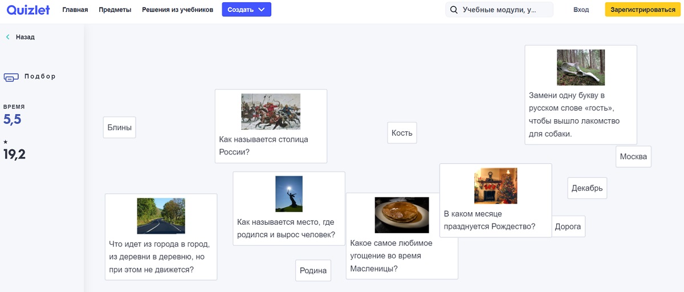Select the Блины answer card
Viewport: 684px width, 292px height.
[x=120, y=127]
